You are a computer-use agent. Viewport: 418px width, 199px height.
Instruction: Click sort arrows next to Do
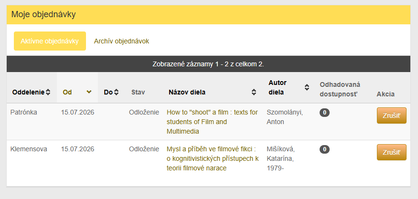tap(116, 93)
